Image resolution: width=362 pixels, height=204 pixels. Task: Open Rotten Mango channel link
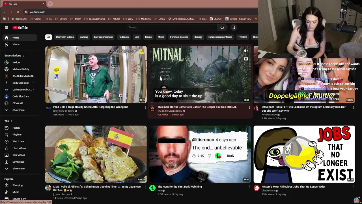click(269, 115)
